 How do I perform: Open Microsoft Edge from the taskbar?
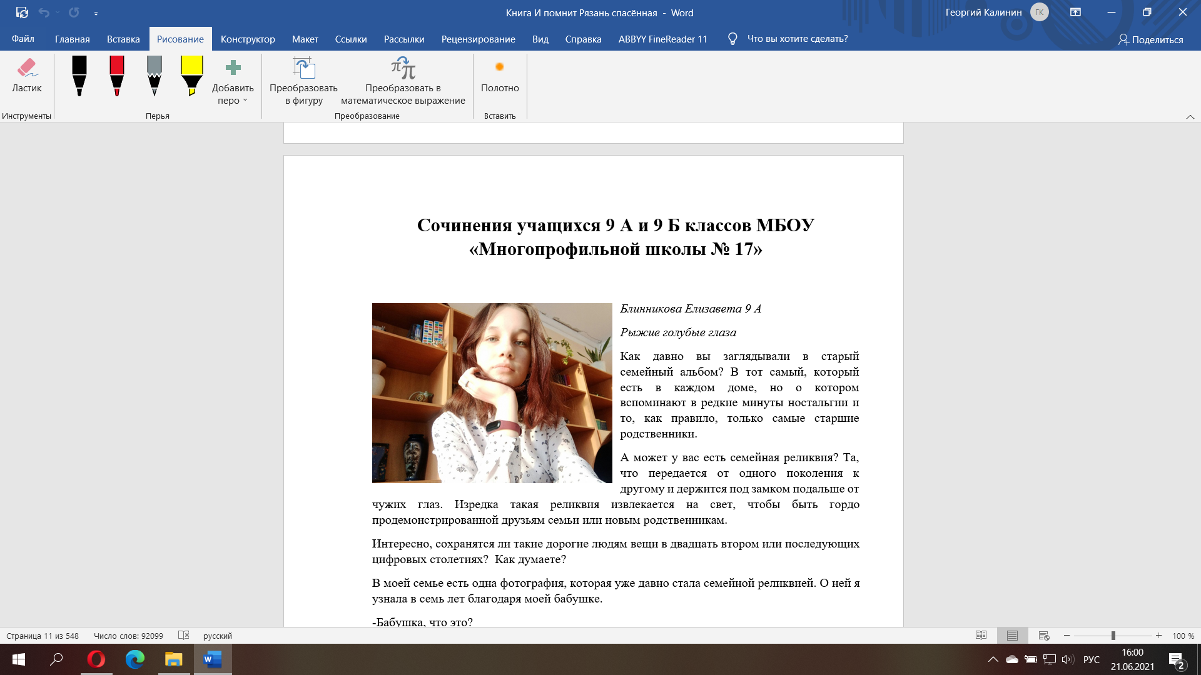(x=135, y=659)
